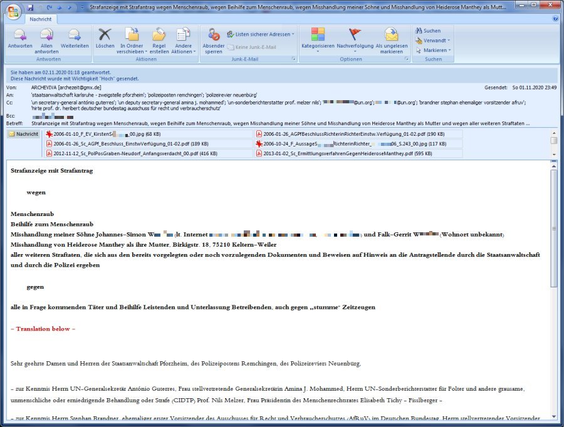Select Cc recipient 'hirte prof. dr. heribert deutscher bundestag'
Image resolution: width=564 pixels, height=427 pixels.
pyautogui.click(x=126, y=108)
